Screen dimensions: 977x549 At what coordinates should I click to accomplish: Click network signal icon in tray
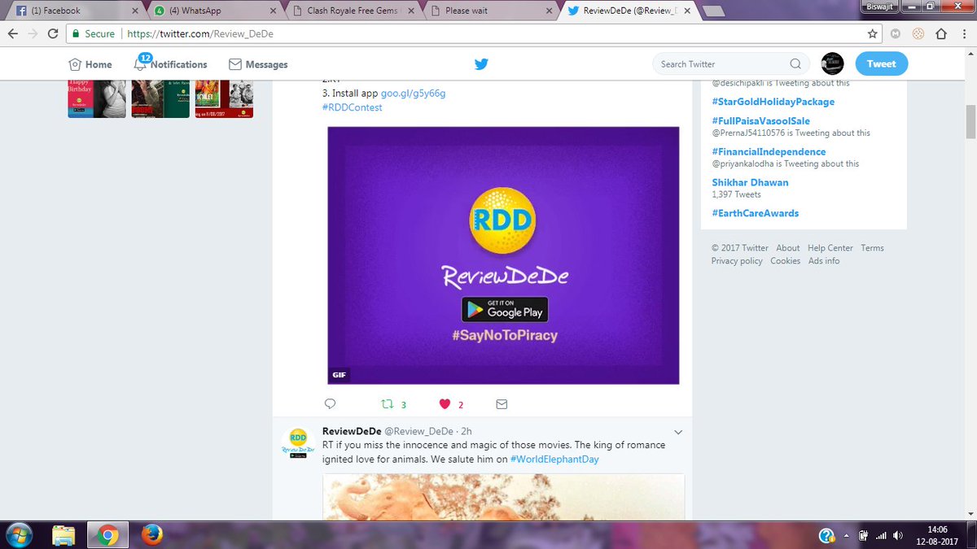879,535
